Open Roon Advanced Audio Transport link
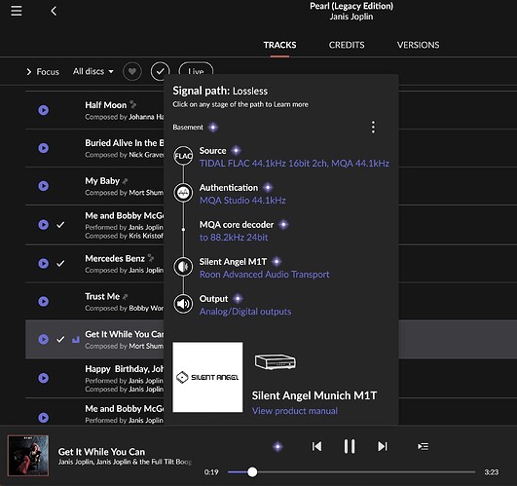 (x=265, y=275)
